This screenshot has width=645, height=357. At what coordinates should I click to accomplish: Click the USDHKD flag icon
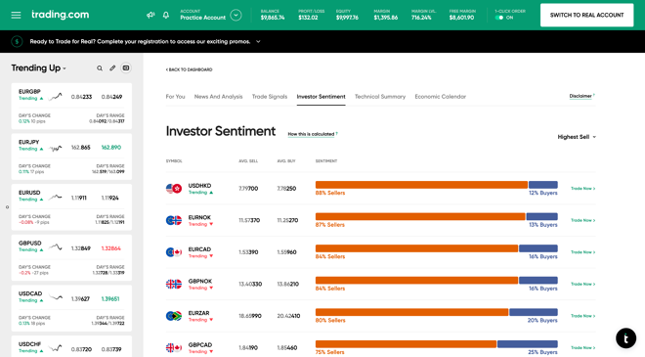(174, 189)
